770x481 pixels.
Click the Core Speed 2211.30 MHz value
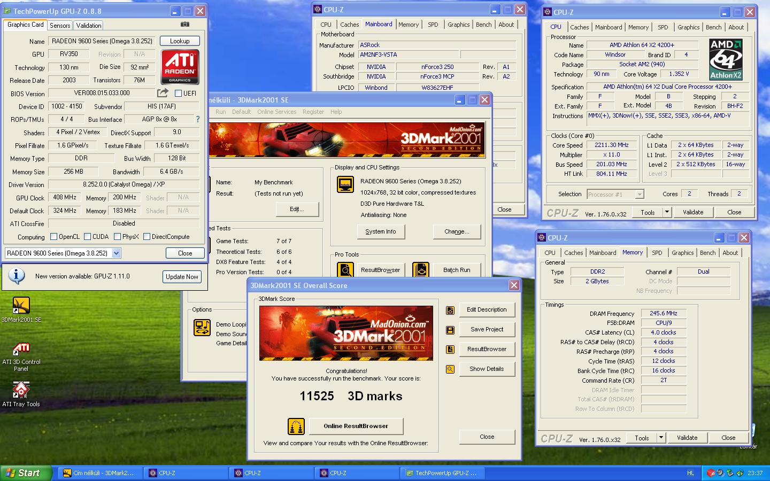pos(611,145)
